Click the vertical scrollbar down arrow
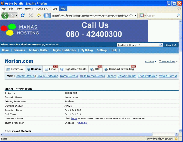This screenshot has width=183, height=142. (180, 131)
